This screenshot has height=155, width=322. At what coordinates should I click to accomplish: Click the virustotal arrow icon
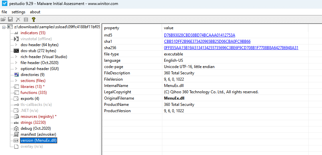pos(16,39)
